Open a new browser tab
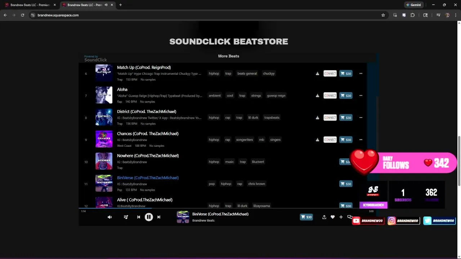Screen dimensions: 461x259 pyautogui.click(x=120, y=5)
